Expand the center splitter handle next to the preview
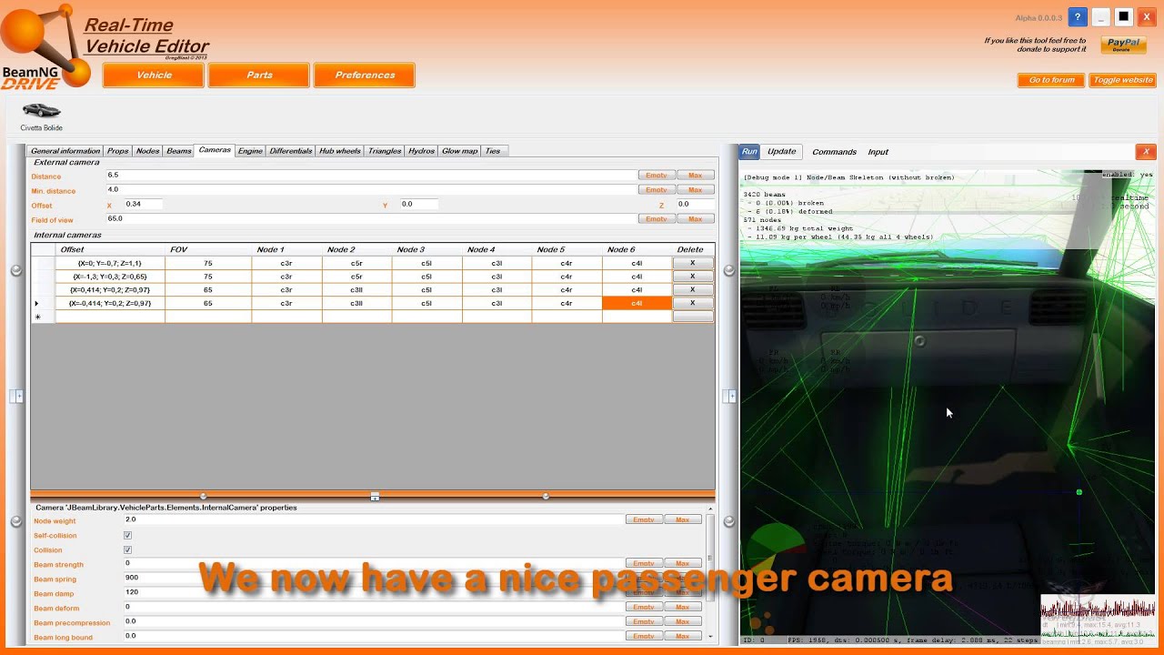This screenshot has width=1164, height=655. coord(729,396)
